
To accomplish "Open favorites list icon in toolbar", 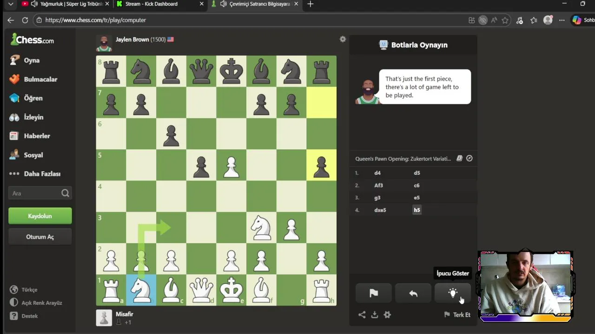I will pos(534,20).
